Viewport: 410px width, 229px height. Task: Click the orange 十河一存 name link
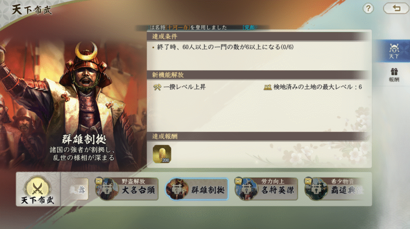click(x=178, y=28)
